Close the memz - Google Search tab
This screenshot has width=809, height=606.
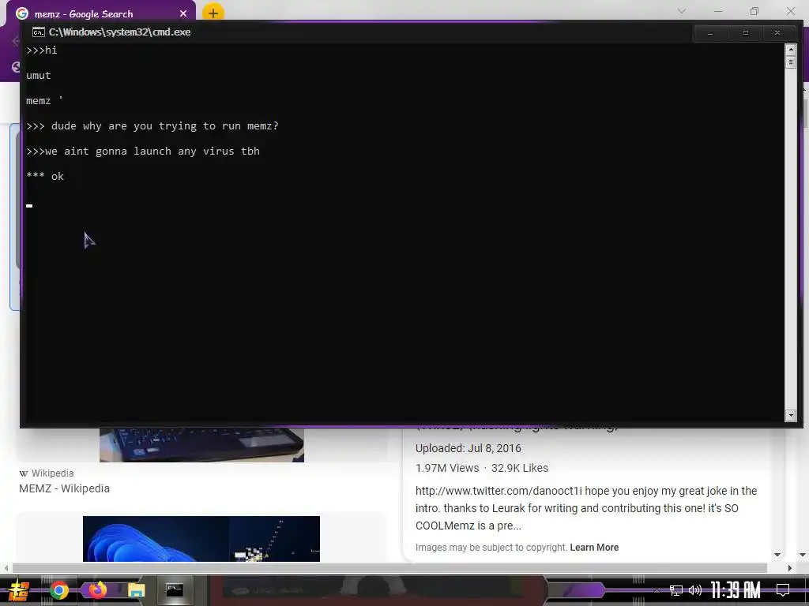[x=183, y=14]
